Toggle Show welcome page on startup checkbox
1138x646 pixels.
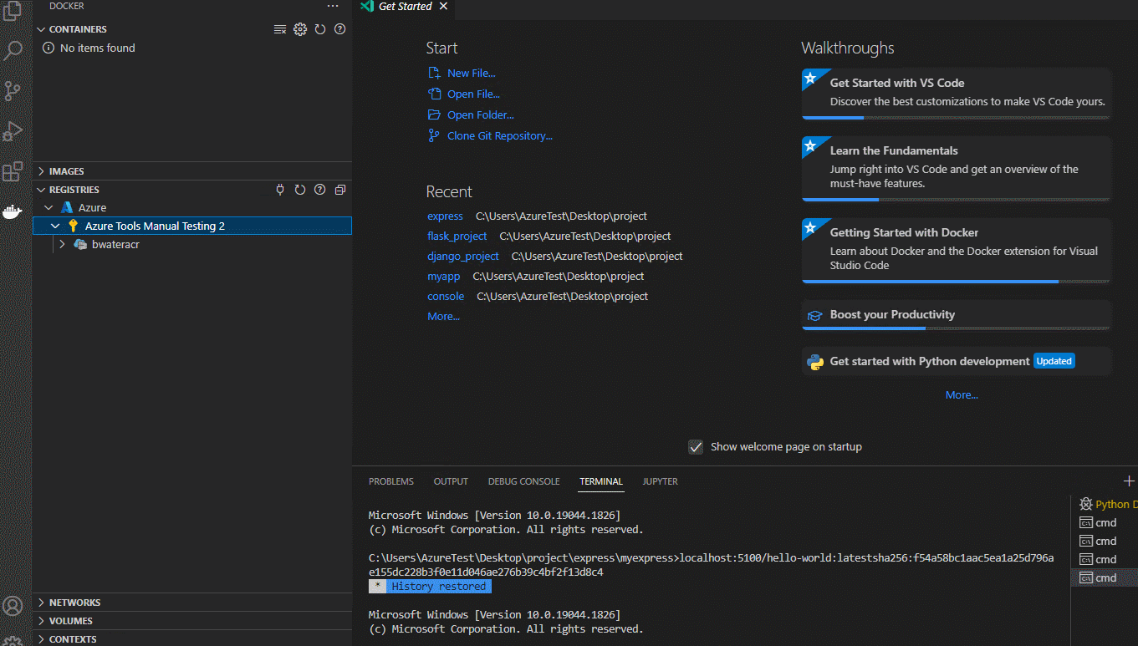coord(696,447)
